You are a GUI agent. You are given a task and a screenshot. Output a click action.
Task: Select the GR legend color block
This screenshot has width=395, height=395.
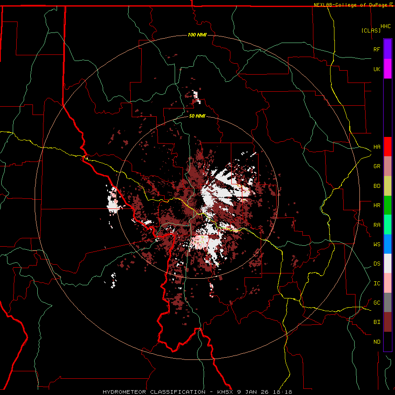pos(388,166)
